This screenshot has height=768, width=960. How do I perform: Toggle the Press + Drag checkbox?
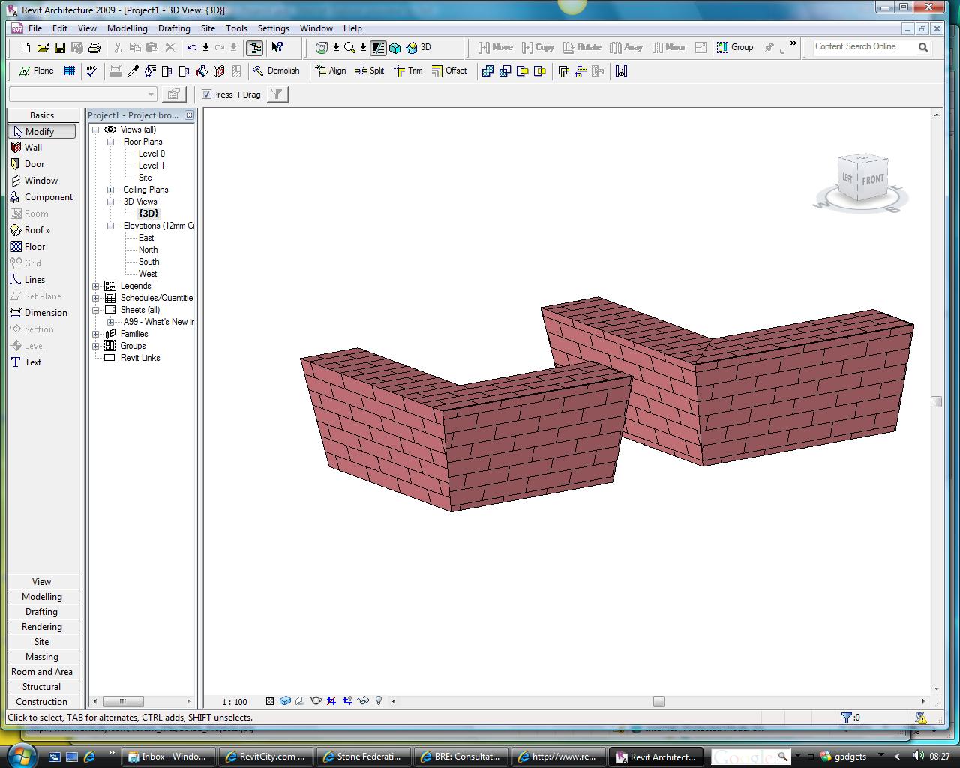pyautogui.click(x=207, y=94)
